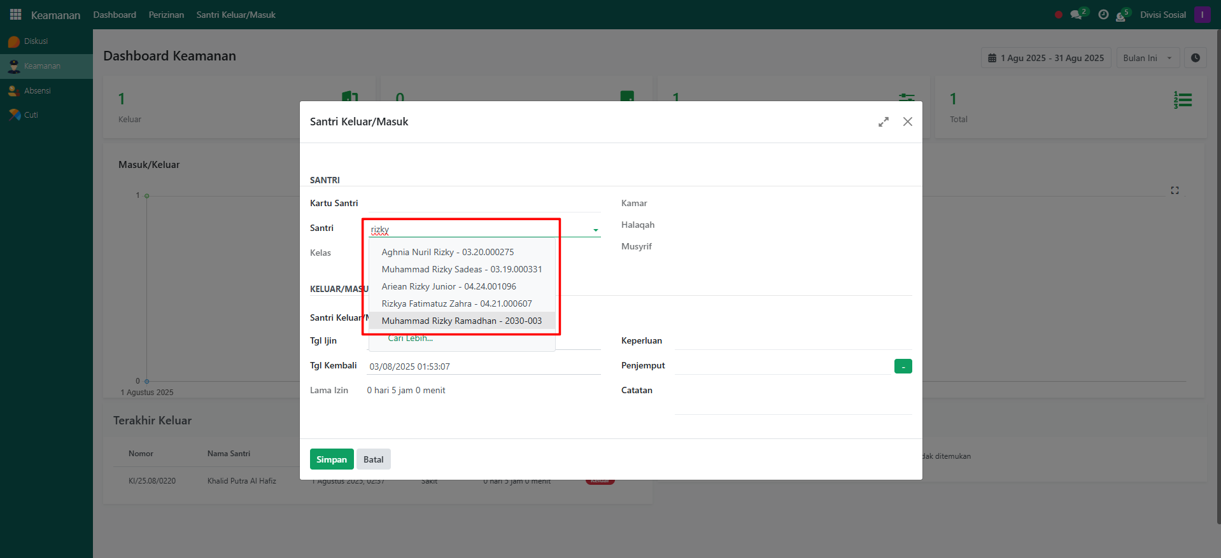Toggle the Santri dropdown arrow
The width and height of the screenshot is (1221, 558).
coord(595,230)
